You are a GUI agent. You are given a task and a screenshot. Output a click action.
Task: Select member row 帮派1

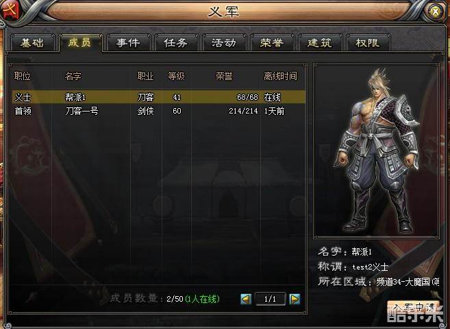point(159,97)
